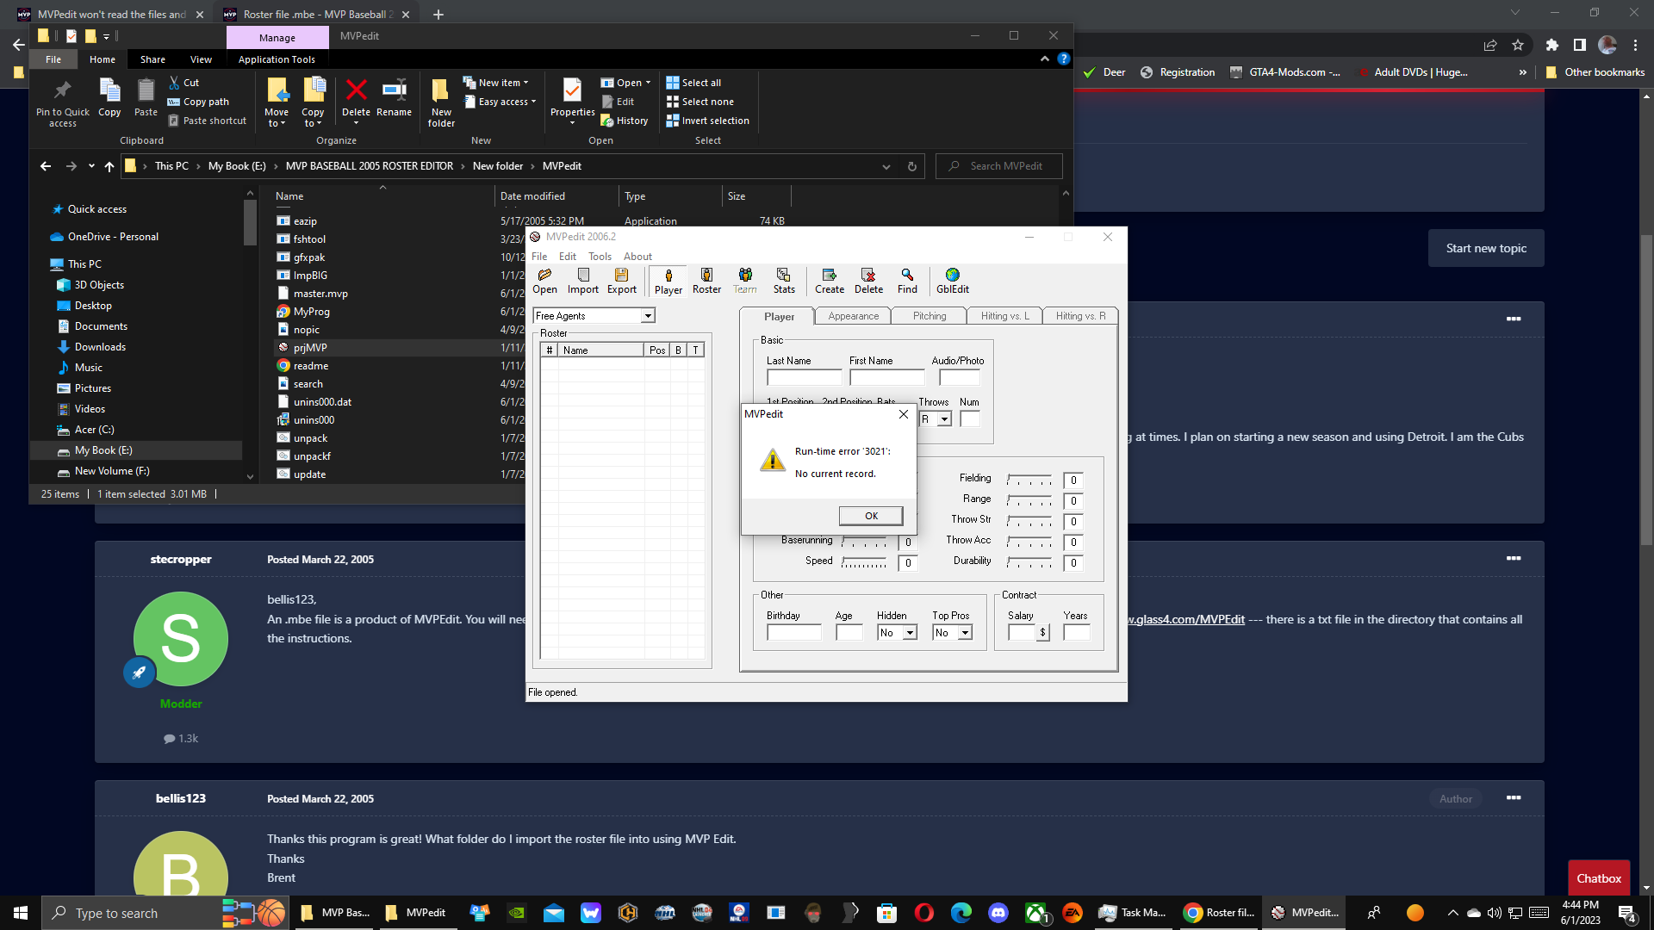Select the Player view icon in MVPedit
Image resolution: width=1654 pixels, height=930 pixels.
coord(668,281)
